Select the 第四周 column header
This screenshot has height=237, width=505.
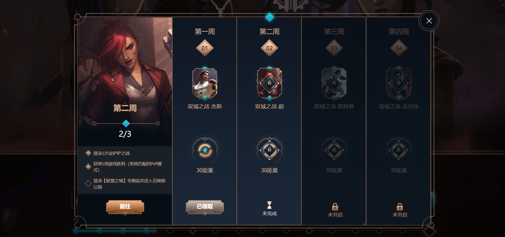pos(399,32)
